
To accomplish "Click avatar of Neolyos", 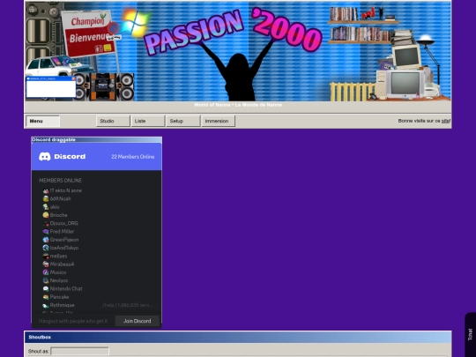I will click(x=46, y=281).
